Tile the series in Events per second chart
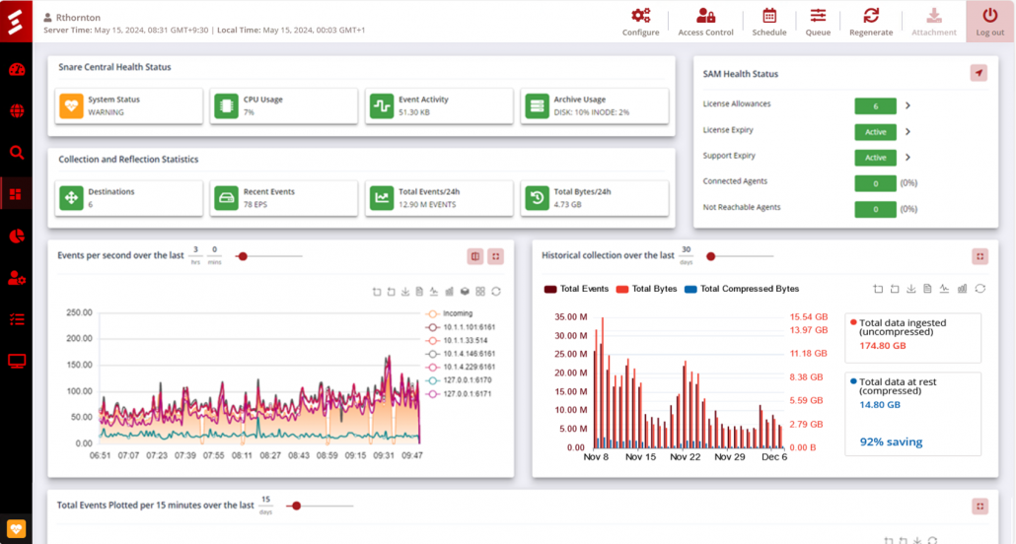 [x=480, y=292]
